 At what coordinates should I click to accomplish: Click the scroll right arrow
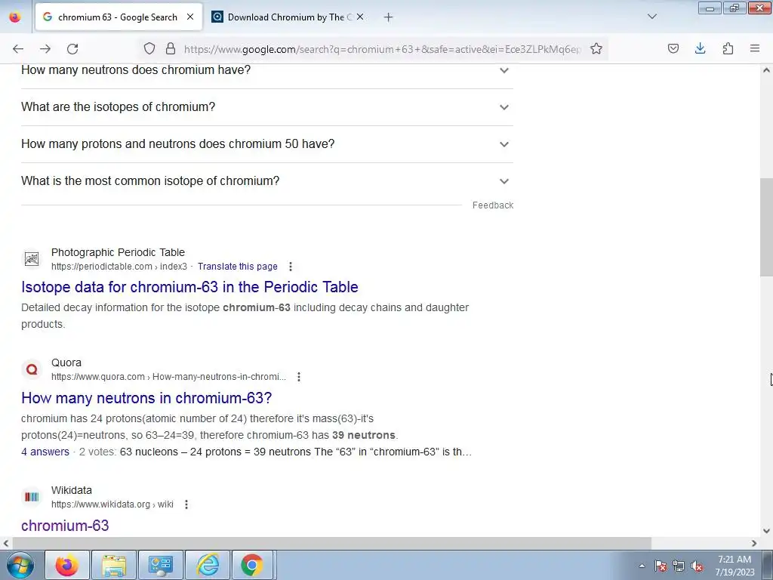[x=754, y=543]
